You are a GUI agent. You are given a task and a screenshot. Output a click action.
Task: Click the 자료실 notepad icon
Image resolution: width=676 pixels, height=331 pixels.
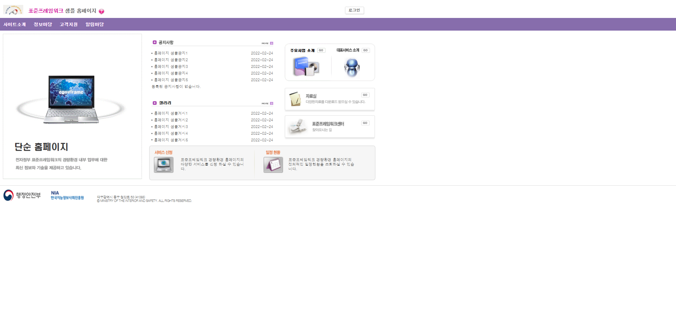[295, 99]
